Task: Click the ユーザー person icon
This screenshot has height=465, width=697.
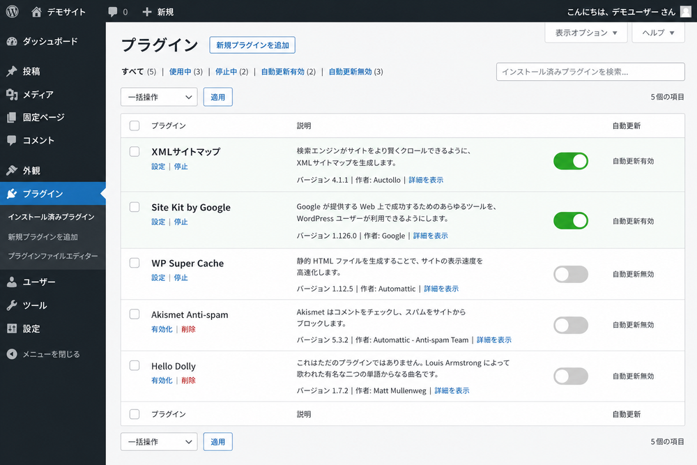Action: click(12, 282)
